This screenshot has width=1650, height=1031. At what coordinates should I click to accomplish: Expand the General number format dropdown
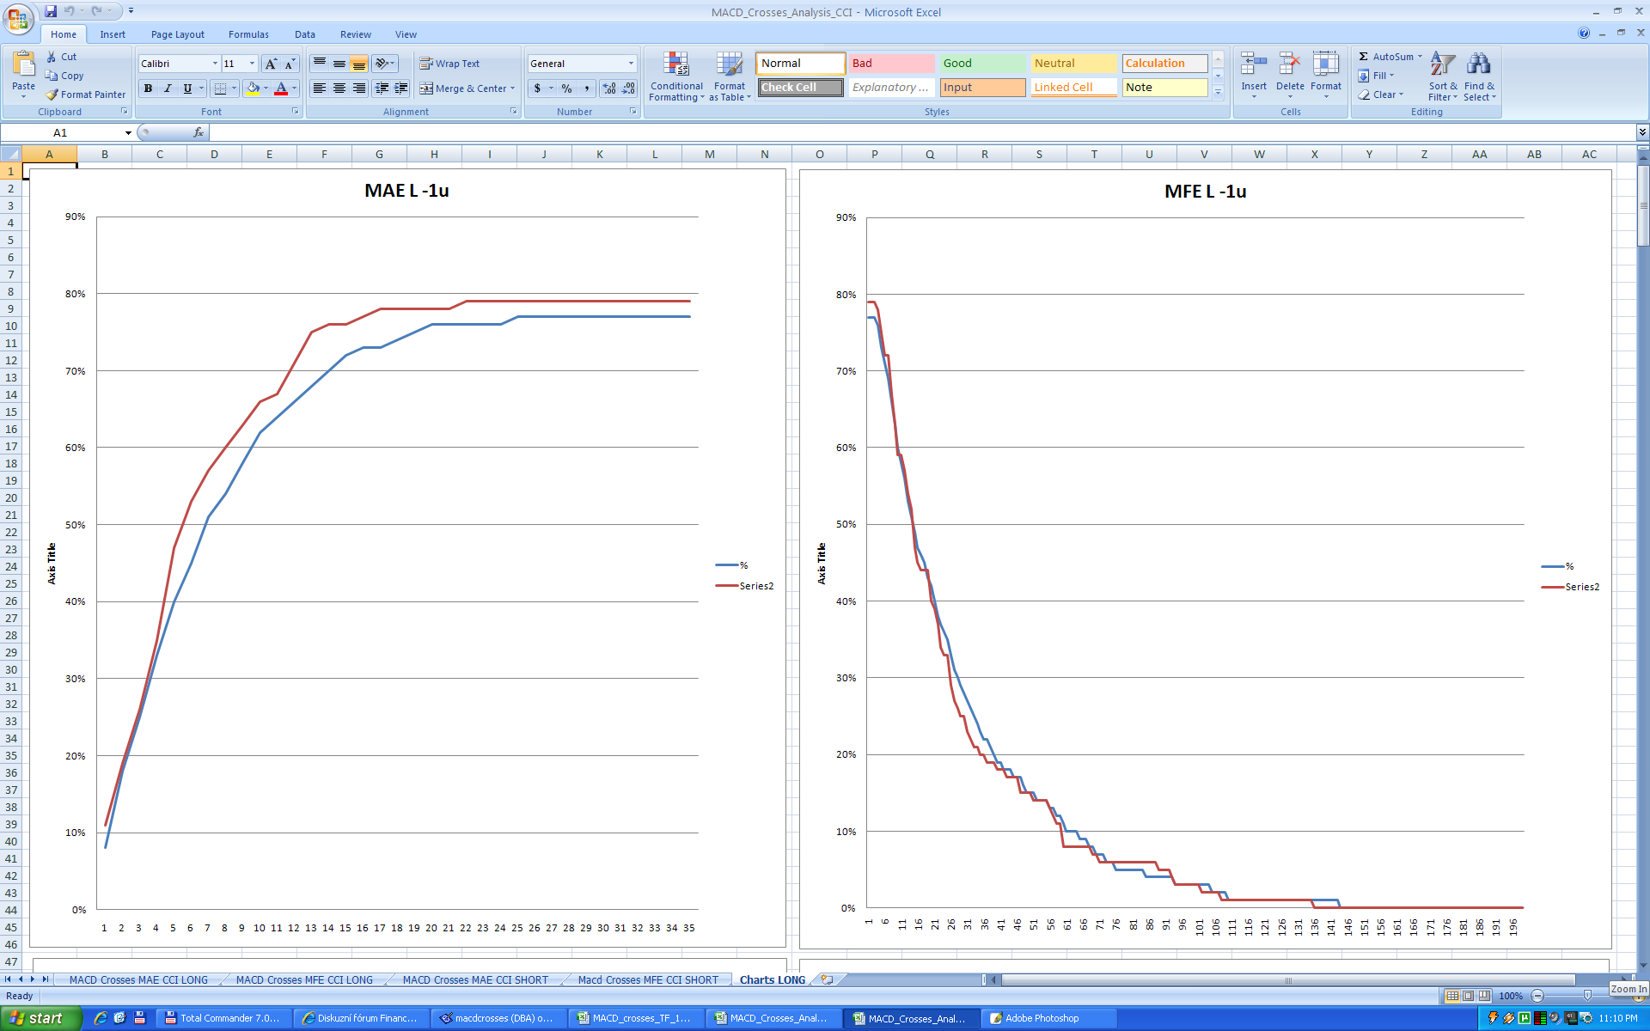[631, 64]
